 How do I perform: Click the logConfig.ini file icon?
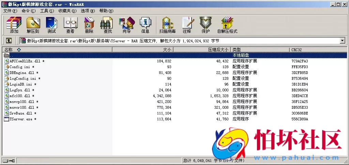[7, 78]
